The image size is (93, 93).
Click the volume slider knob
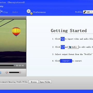pos(20,72)
